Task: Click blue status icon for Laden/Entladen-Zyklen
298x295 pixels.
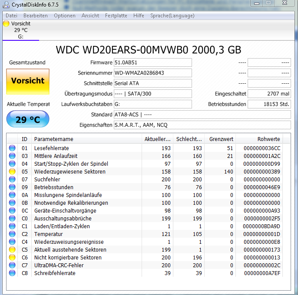Action: pyautogui.click(x=12, y=226)
